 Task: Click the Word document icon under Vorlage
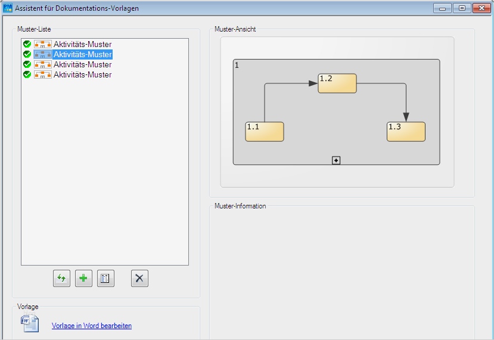pyautogui.click(x=30, y=324)
